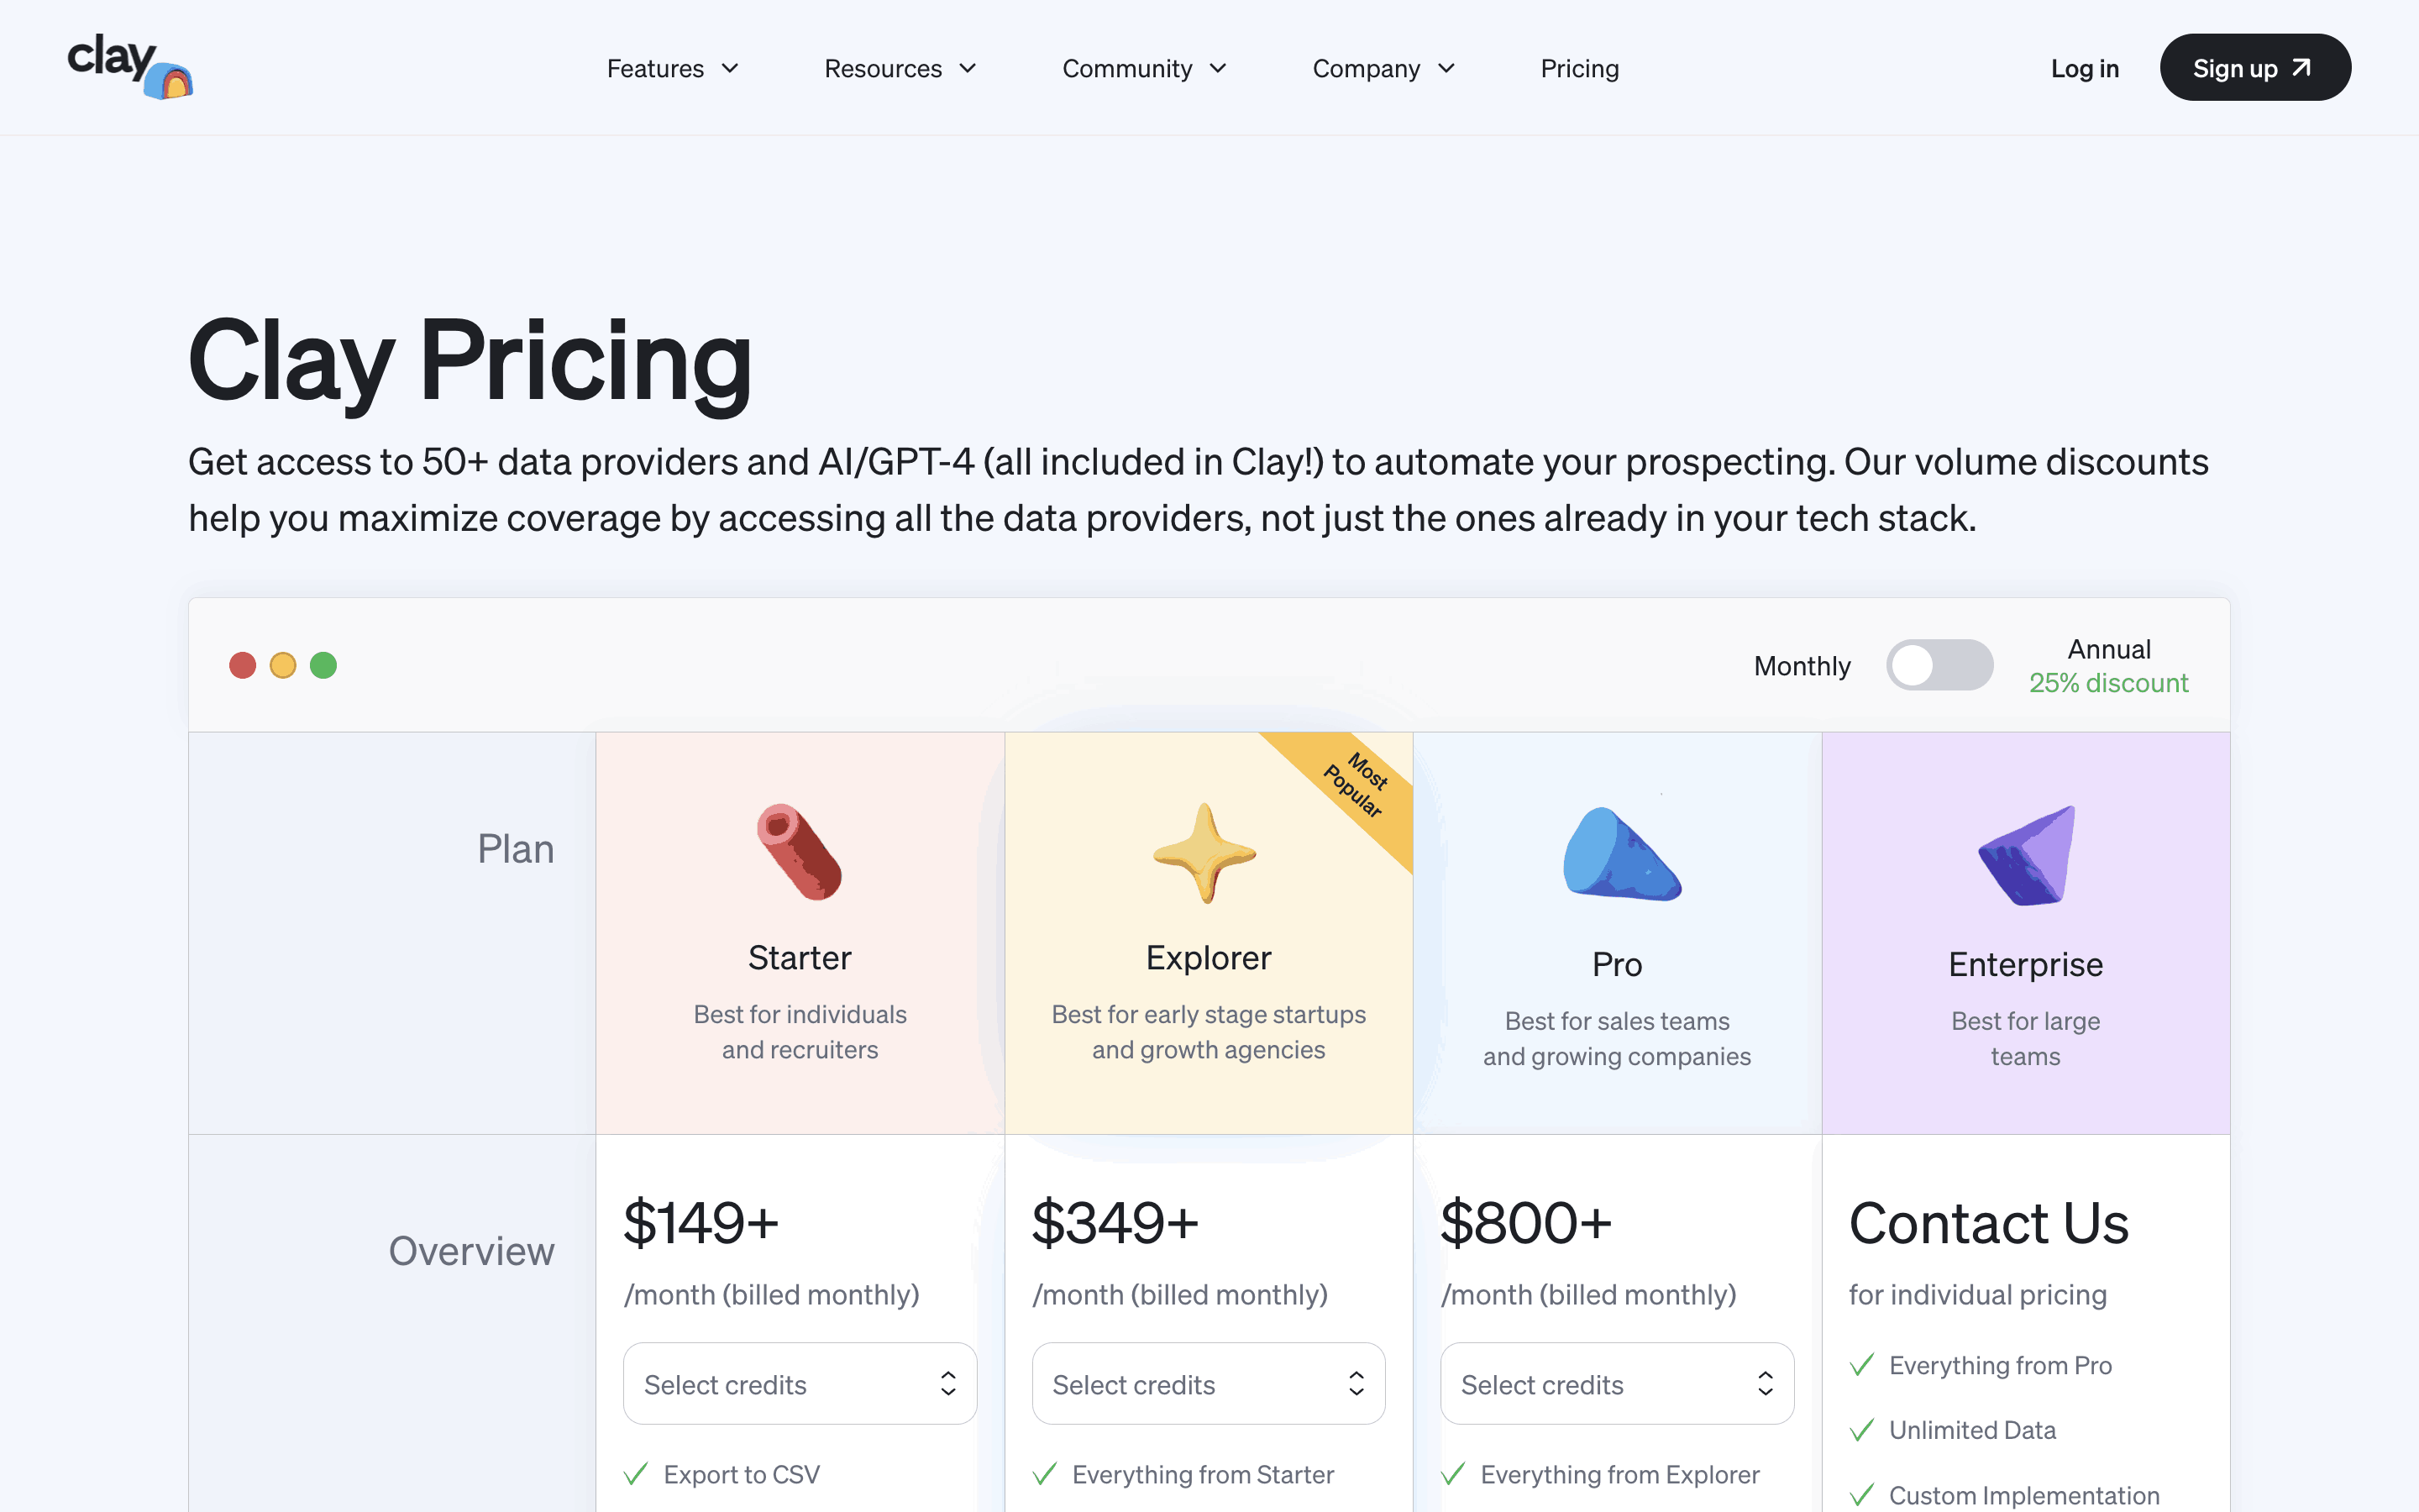Click the Clay logo in header

130,67
